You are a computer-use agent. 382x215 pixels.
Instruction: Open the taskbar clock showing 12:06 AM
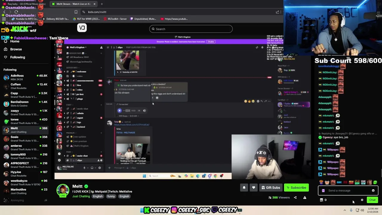(x=373, y=210)
